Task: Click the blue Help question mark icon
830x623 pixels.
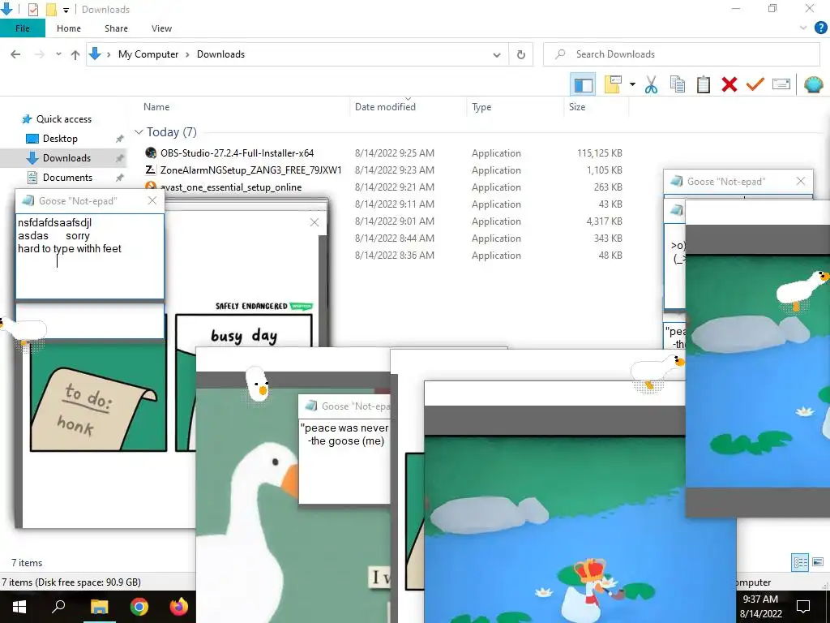Action: 820,28
